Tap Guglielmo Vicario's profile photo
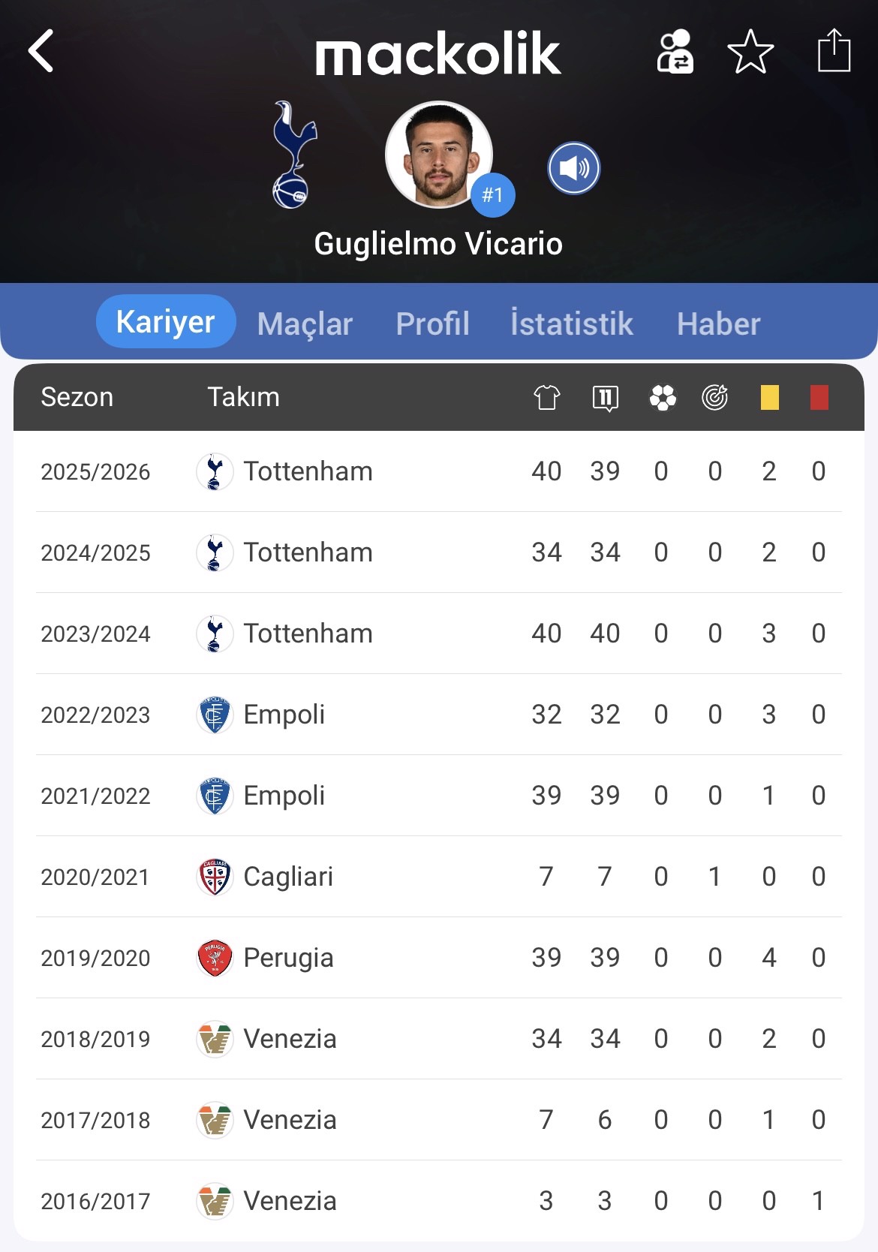This screenshot has height=1252, width=878. 439,155
